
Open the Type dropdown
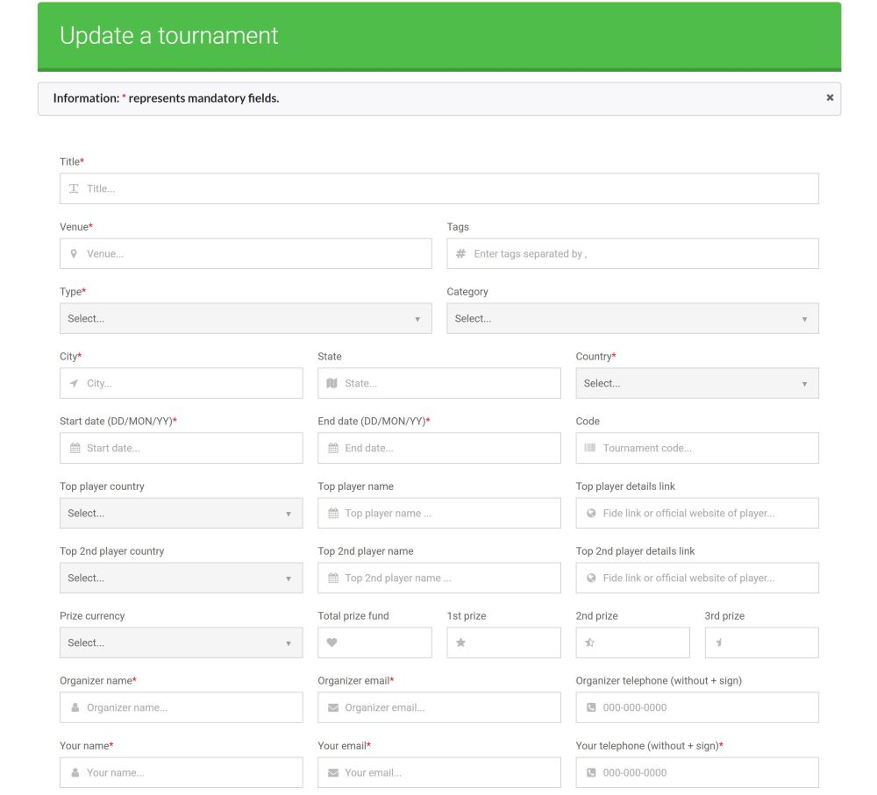coord(246,319)
